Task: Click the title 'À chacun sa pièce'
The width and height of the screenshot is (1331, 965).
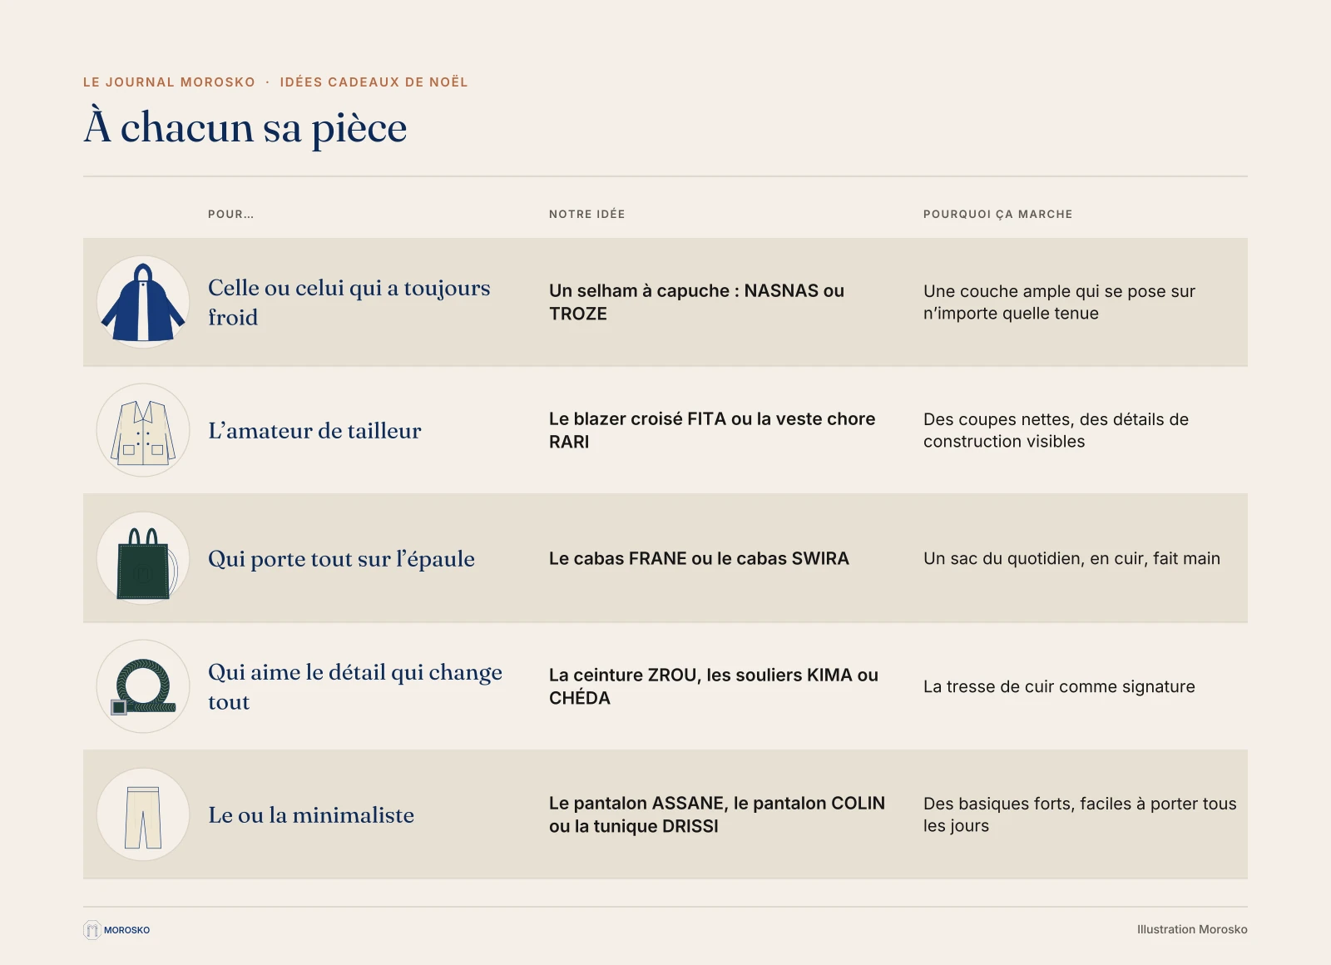Action: coord(245,127)
